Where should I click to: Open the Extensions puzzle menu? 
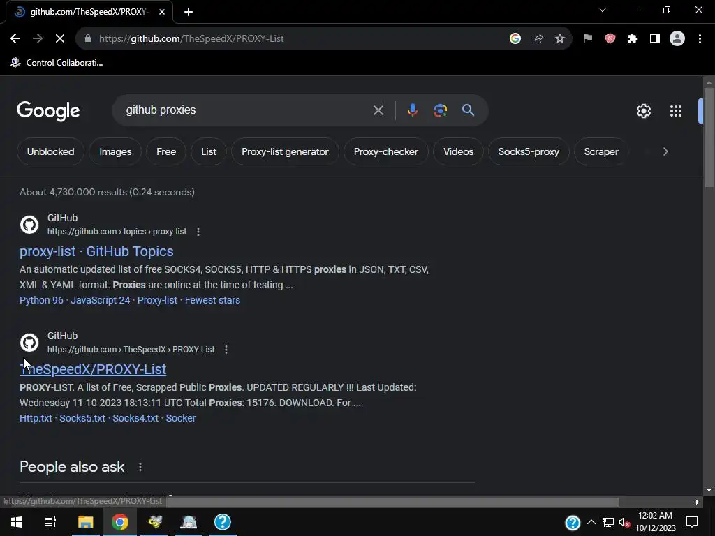pos(633,39)
